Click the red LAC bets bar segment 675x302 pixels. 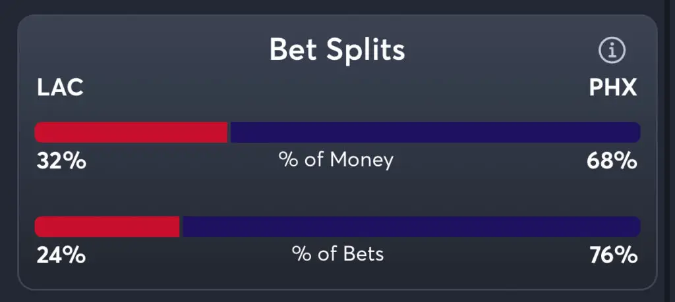point(107,227)
